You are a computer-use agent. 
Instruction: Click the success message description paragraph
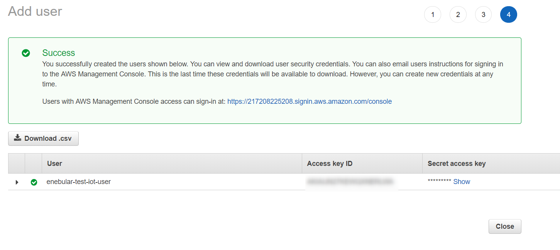pos(270,74)
